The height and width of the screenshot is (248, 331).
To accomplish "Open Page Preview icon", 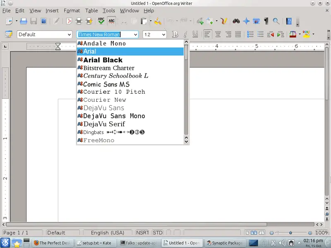I will click(89, 21).
